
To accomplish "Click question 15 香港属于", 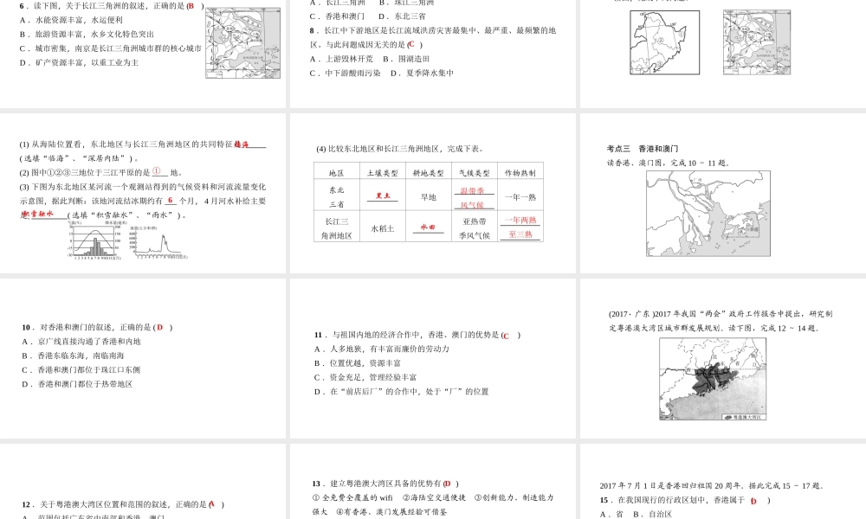I will coord(685,500).
